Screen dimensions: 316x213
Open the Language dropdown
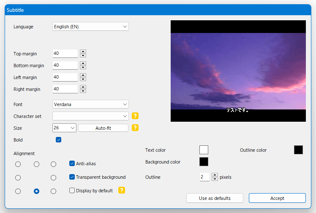point(90,27)
